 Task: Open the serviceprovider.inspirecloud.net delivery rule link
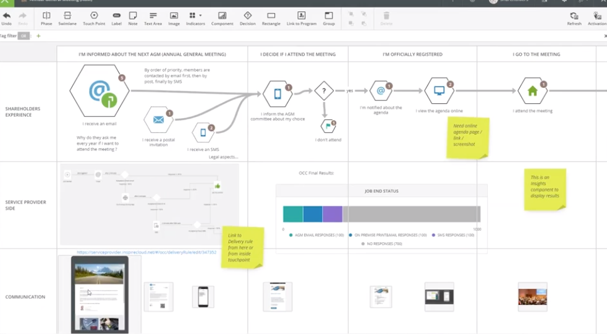tap(146, 252)
